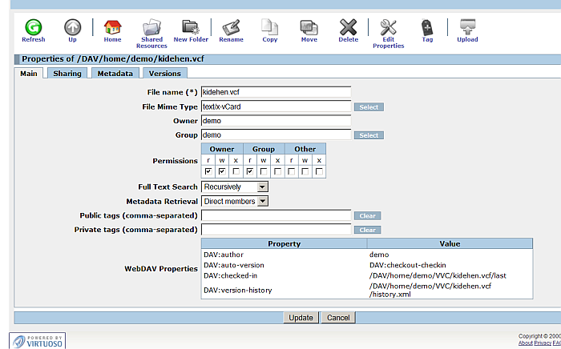Viewport: 561px width, 349px height.
Task: Toggle Group read permission checkbox
Action: [250, 171]
